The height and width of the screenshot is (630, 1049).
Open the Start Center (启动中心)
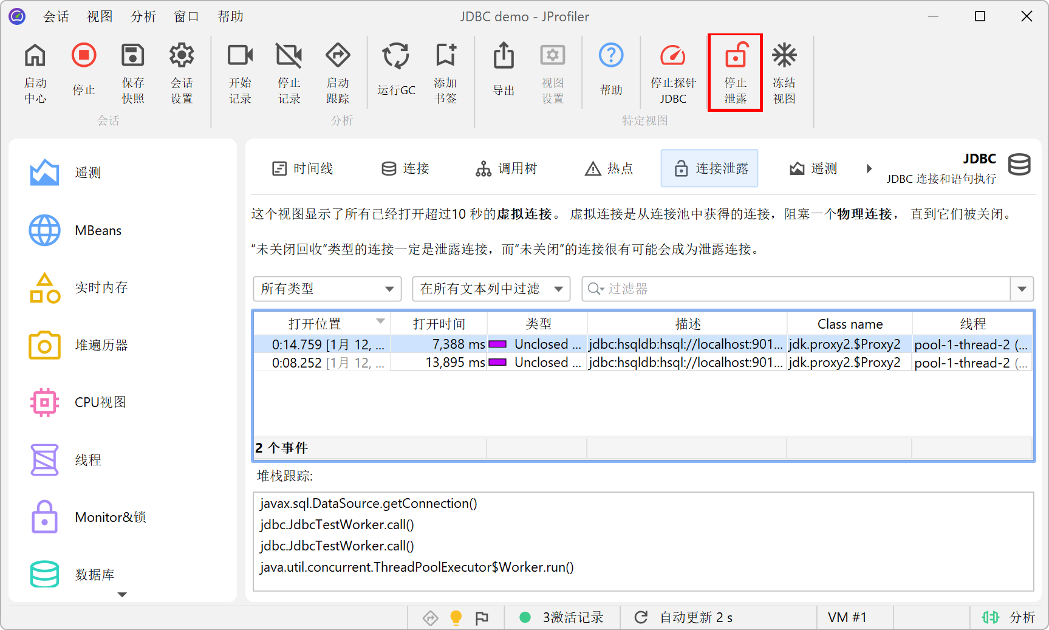tap(35, 73)
